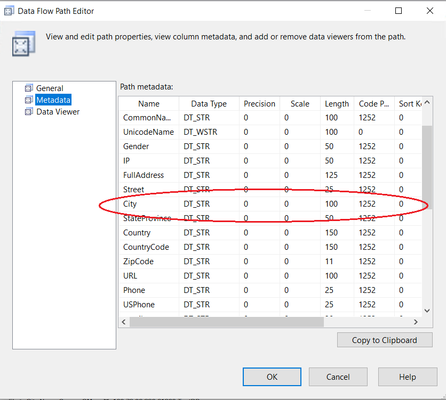The height and width of the screenshot is (400, 446).
Task: Click the Metadata page icon
Action: [29, 100]
